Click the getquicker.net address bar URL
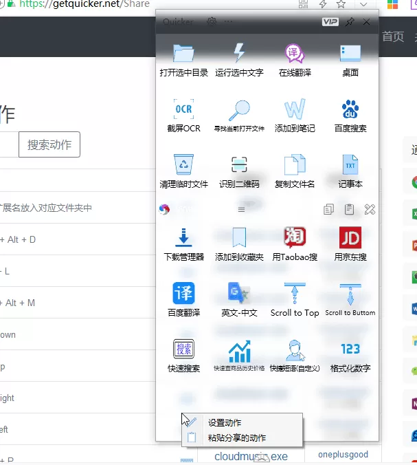This screenshot has width=417, height=465. point(84,4)
